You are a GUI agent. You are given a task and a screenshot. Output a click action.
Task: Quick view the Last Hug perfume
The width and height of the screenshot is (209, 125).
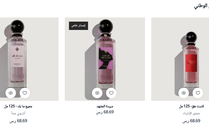[x=184, y=93]
